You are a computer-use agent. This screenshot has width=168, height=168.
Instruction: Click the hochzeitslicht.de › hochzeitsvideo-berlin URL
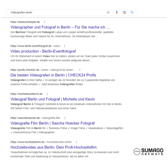tap(41, 142)
